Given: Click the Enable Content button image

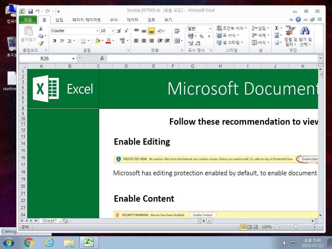Looking at the screenshot, I should [x=203, y=215].
